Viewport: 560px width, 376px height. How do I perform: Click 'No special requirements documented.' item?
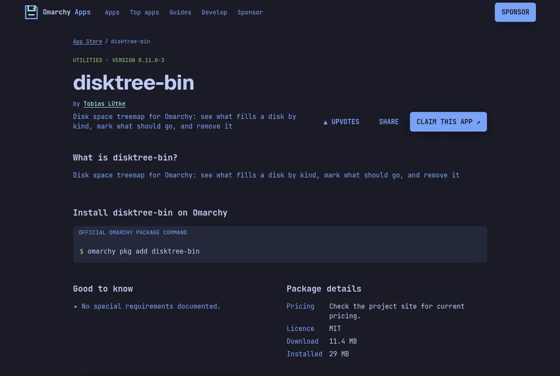point(151,306)
